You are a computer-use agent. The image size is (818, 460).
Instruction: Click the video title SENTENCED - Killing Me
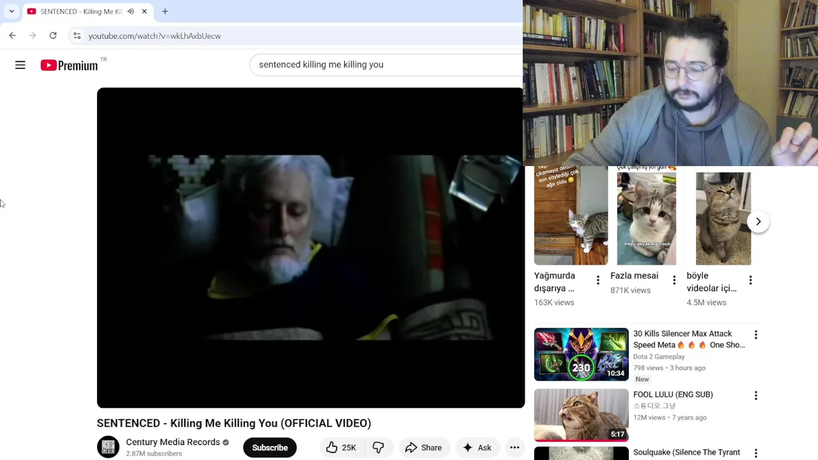pyautogui.click(x=234, y=424)
